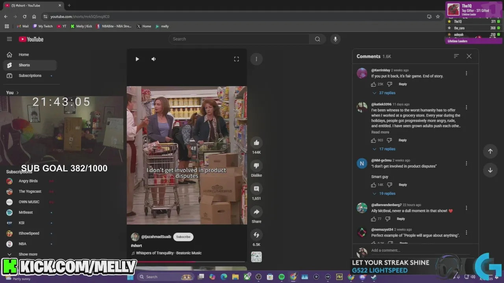Open @IjazahmadSuaib channel link
The height and width of the screenshot is (283, 504).
[156, 237]
